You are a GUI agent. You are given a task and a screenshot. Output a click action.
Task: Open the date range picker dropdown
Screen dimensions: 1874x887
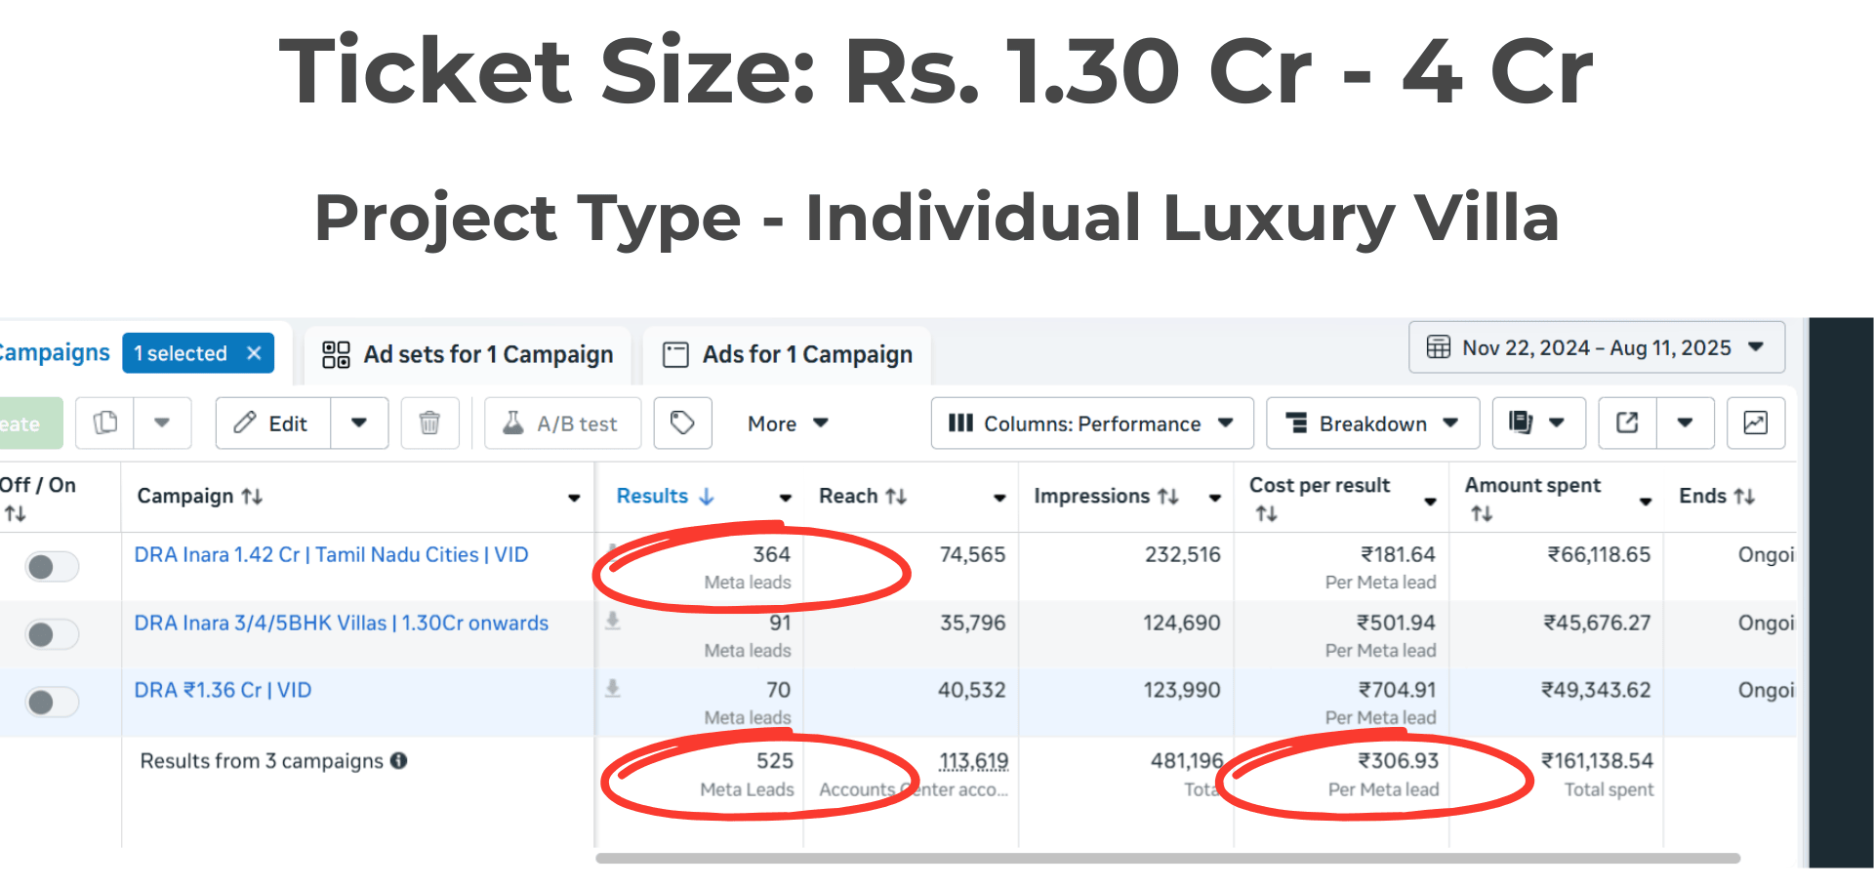pyautogui.click(x=1596, y=348)
